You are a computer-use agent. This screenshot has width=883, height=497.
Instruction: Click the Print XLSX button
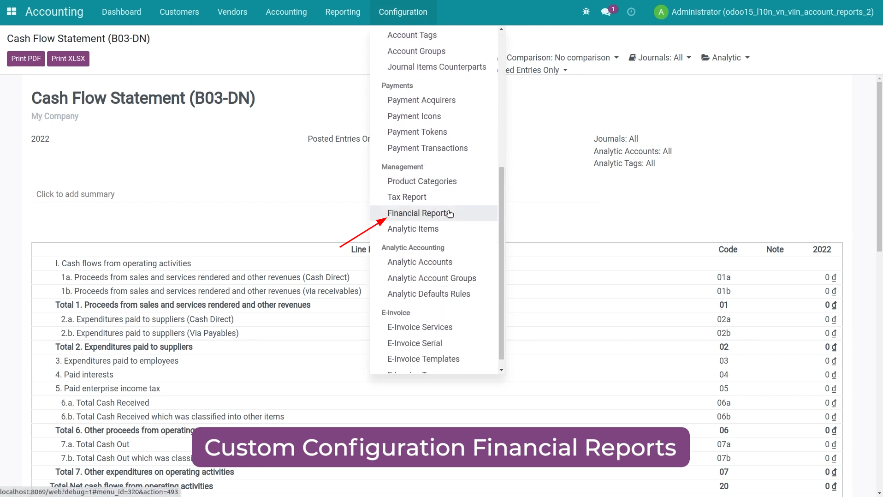(x=68, y=59)
